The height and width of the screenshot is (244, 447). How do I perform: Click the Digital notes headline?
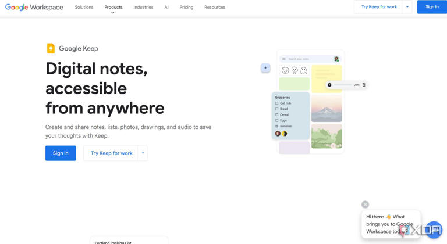pos(105,88)
